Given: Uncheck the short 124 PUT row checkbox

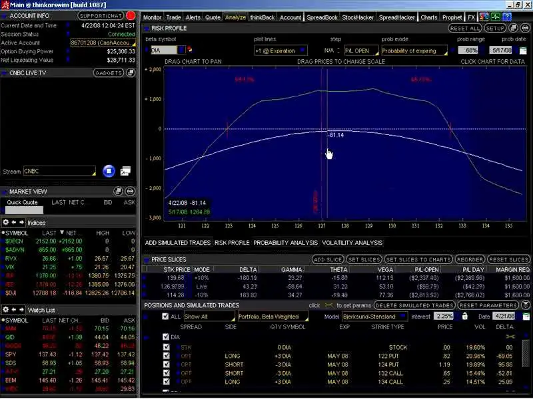Looking at the screenshot, I should pos(166,364).
